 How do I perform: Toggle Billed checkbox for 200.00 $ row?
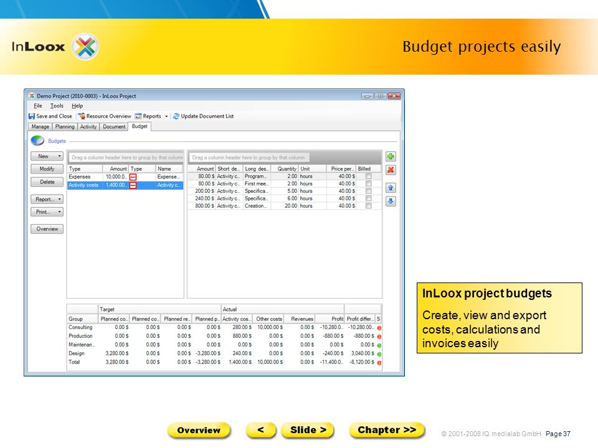coord(368,191)
